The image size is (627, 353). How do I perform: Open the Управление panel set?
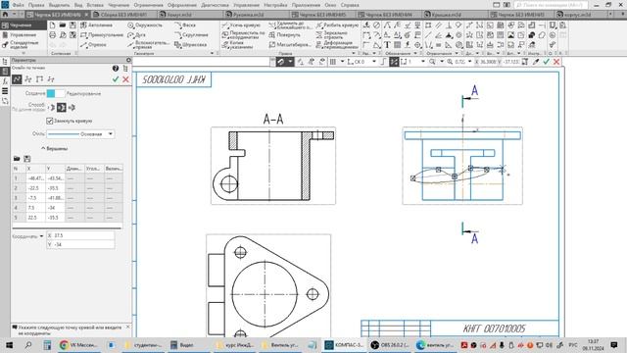pos(24,35)
